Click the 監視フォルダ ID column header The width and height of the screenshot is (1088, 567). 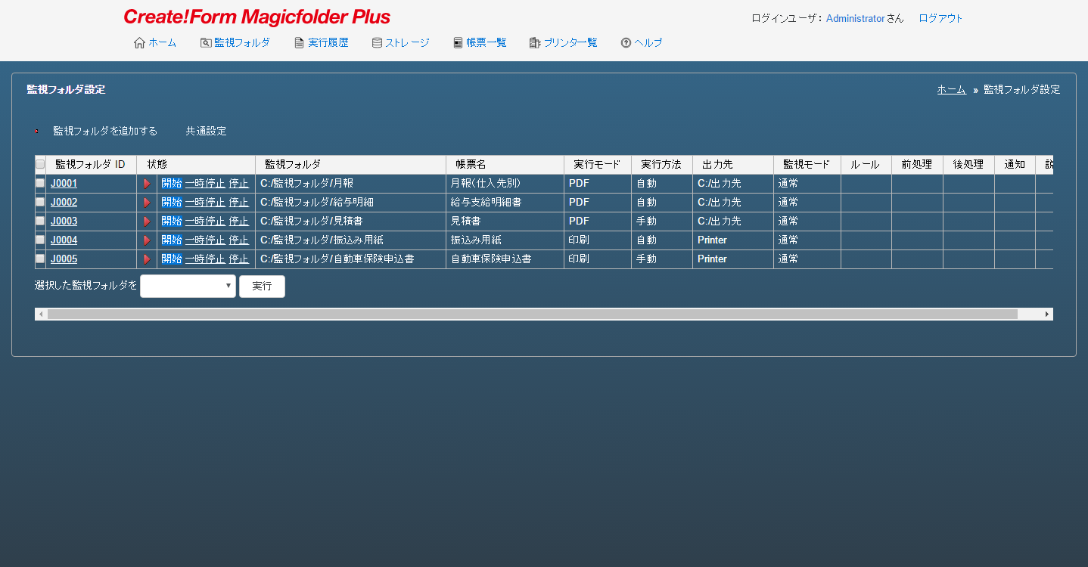coord(91,165)
